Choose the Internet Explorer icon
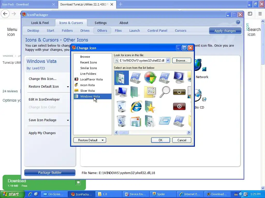 tap(136, 106)
